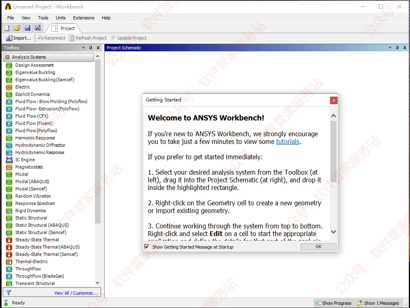
Task: Pin the Toolbox panel
Action: tap(91, 48)
